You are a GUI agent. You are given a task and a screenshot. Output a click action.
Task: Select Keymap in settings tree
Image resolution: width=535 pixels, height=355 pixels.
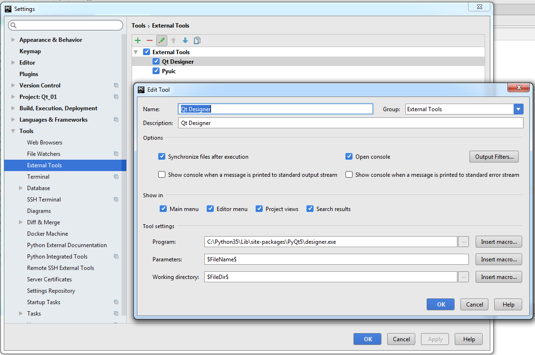pyautogui.click(x=30, y=51)
